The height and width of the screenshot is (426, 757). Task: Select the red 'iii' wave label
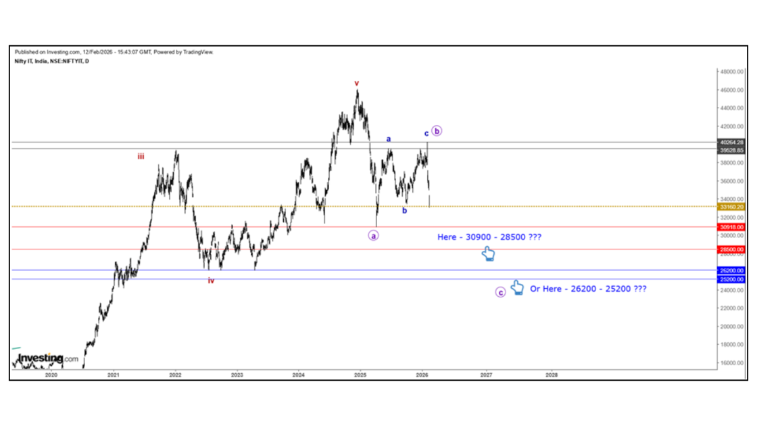[141, 156]
